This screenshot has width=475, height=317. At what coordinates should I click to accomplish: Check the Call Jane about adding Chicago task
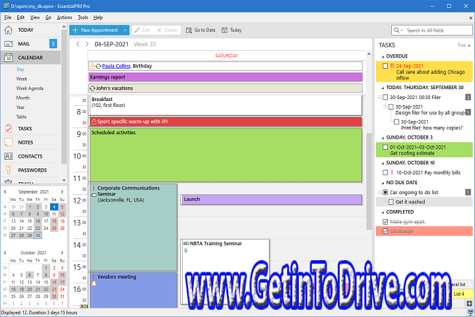(385, 66)
